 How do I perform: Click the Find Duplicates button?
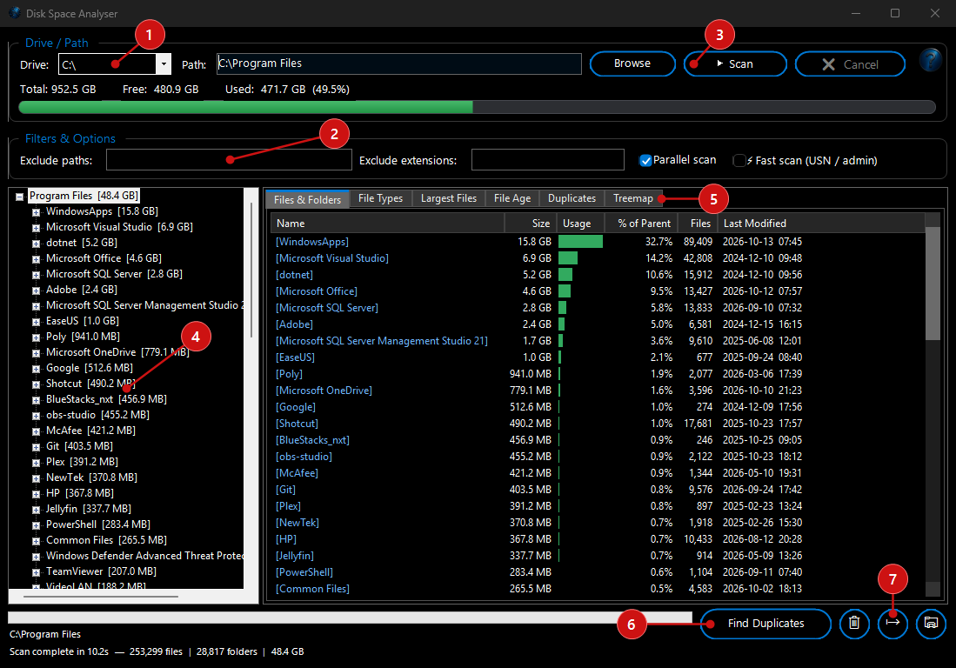[x=765, y=624]
